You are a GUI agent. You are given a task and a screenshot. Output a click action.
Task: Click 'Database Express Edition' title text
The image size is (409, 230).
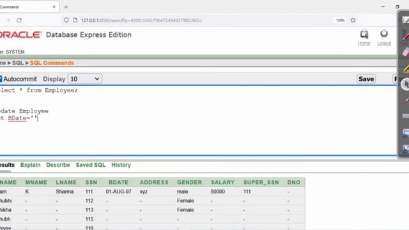click(89, 34)
